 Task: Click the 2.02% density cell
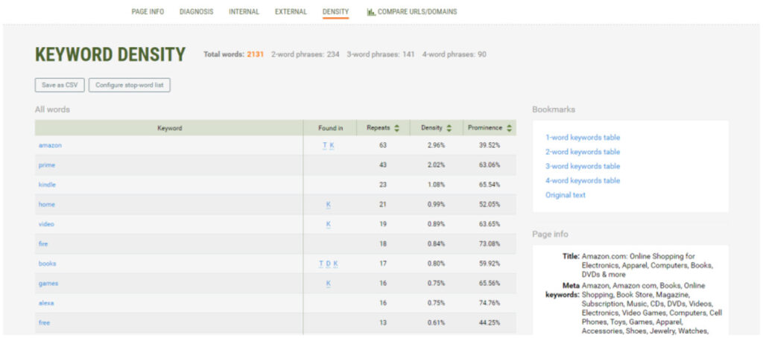tap(436, 165)
